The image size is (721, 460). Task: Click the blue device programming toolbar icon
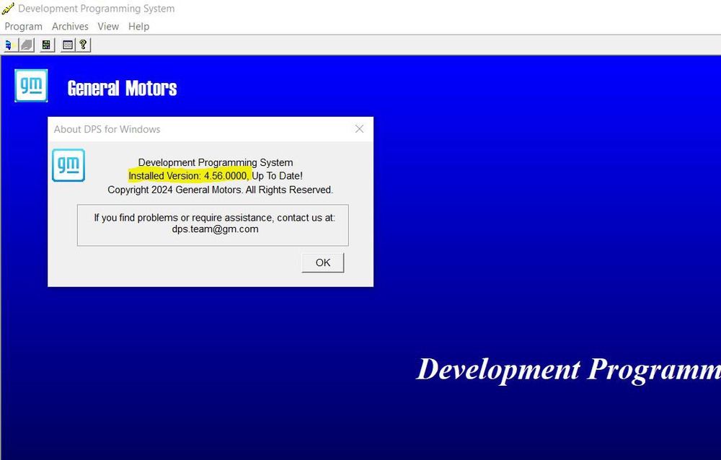coord(9,45)
